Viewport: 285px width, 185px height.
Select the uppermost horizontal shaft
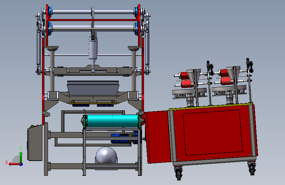pyautogui.click(x=93, y=12)
